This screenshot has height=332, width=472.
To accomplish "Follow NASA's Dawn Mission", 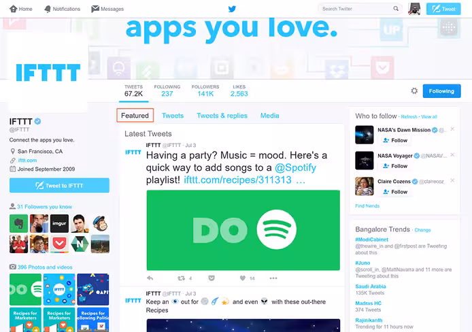I will tap(395, 140).
